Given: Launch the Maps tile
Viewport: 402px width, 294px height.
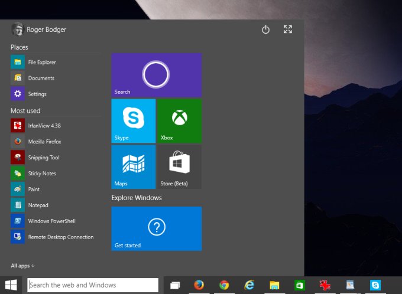Looking at the screenshot, I should 133,166.
